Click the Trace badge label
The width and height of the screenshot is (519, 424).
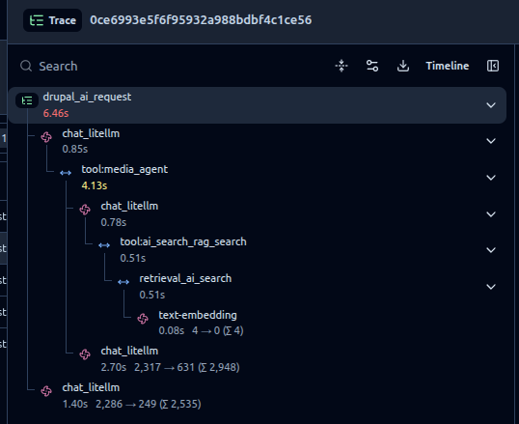52,20
